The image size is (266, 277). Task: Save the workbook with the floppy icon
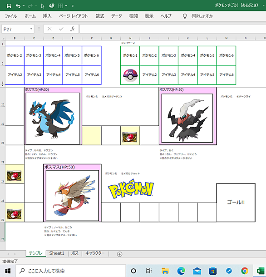click(x=9, y=6)
